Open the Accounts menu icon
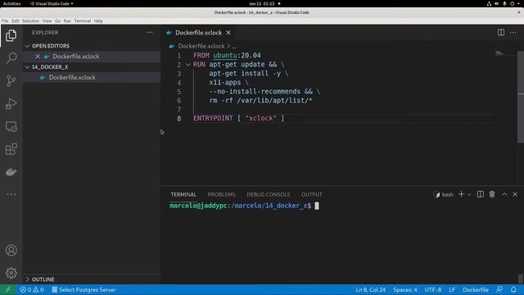The width and height of the screenshot is (524, 295). point(11,250)
